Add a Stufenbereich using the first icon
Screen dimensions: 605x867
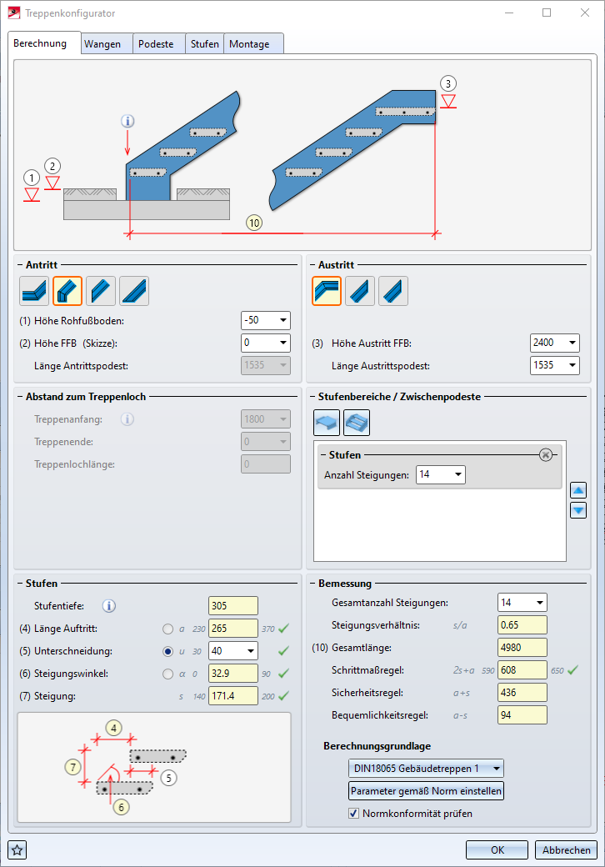point(327,423)
